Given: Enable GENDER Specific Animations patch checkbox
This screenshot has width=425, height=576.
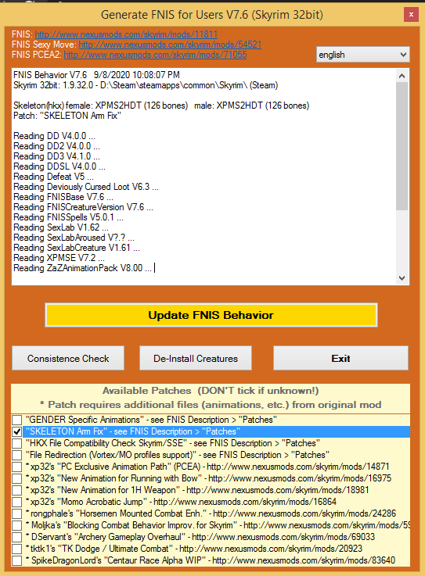Looking at the screenshot, I should click(16, 420).
